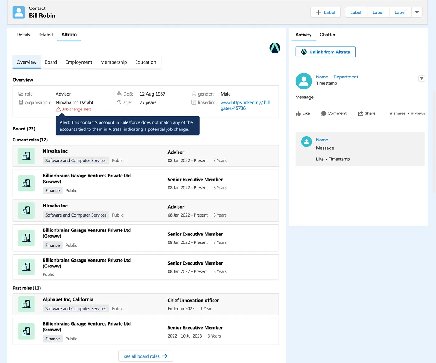The height and width of the screenshot is (363, 436).
Task: Click the Ended in 2023 text
Action: pos(181,308)
